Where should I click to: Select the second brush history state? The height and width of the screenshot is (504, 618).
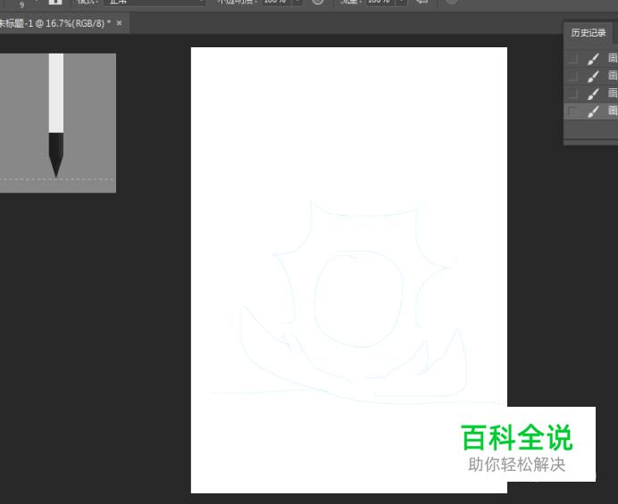(x=591, y=76)
